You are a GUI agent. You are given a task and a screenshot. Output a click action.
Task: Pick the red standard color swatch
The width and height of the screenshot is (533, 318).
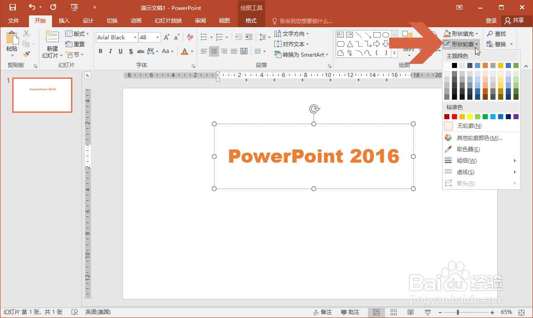[454, 117]
